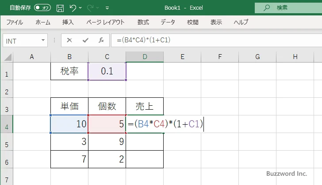Click the formula bar resize dots handle
Screen dimensions: 322x185
(x=54, y=40)
